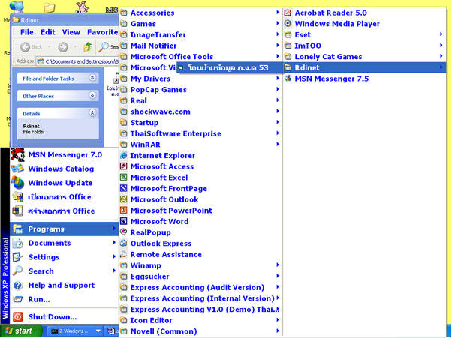This screenshot has height=338, width=452.
Task: Expand the Other Places panel
Action: point(92,96)
